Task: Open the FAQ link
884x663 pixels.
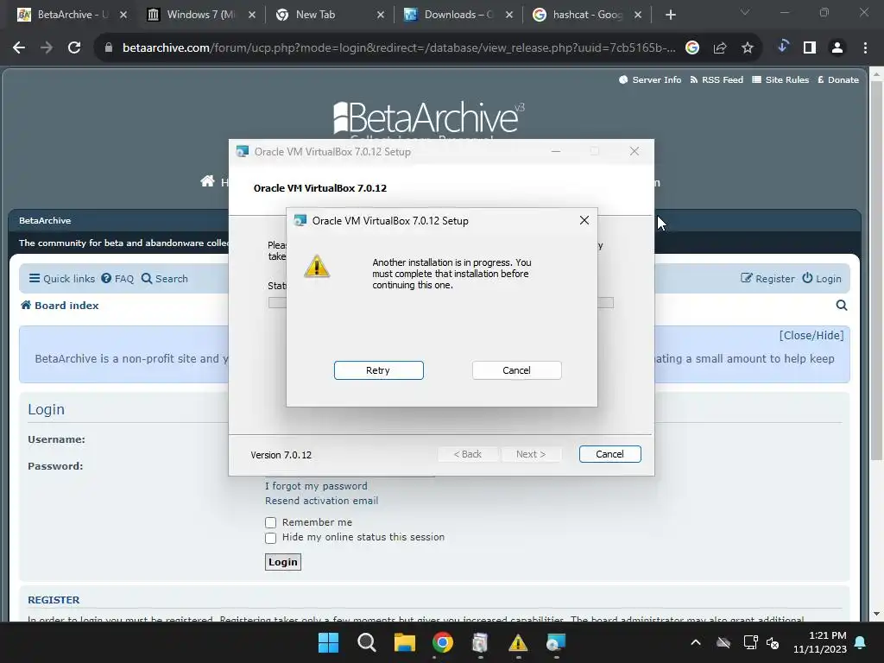Action: [117, 279]
